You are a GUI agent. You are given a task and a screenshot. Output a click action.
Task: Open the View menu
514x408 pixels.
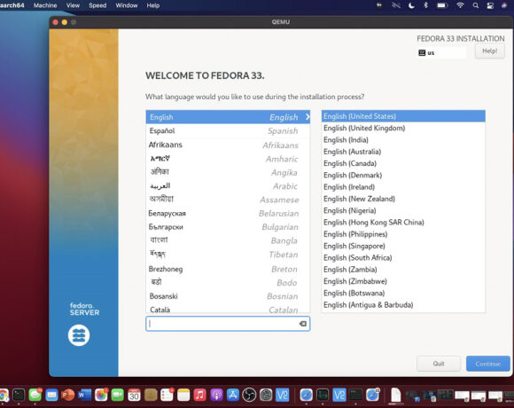point(73,5)
